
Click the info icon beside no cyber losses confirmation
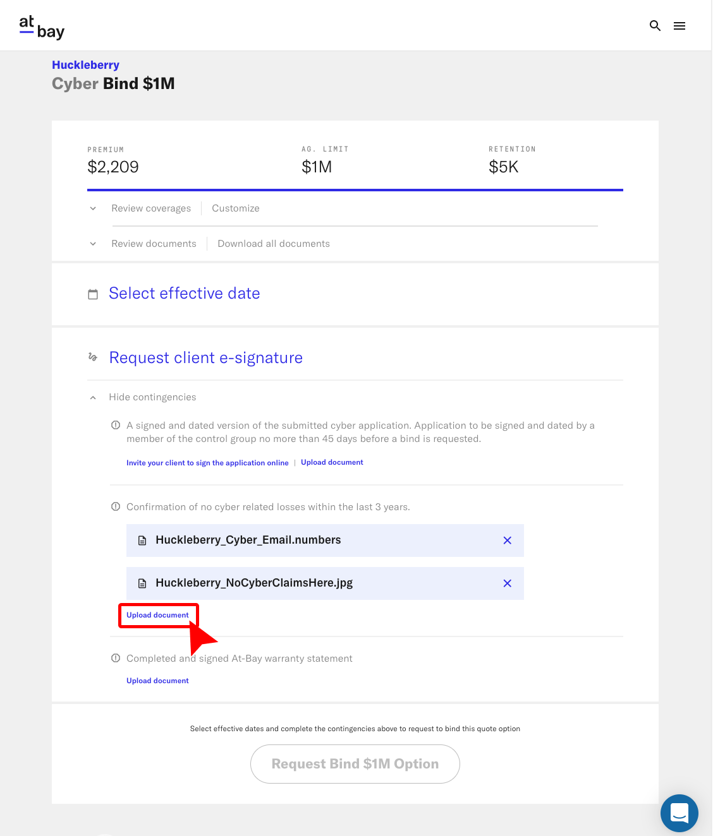point(116,506)
